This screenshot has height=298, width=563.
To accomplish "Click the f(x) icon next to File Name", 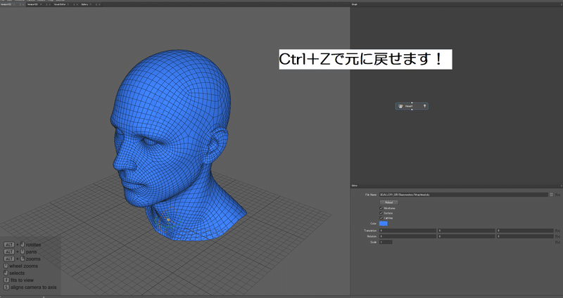I will point(557,195).
